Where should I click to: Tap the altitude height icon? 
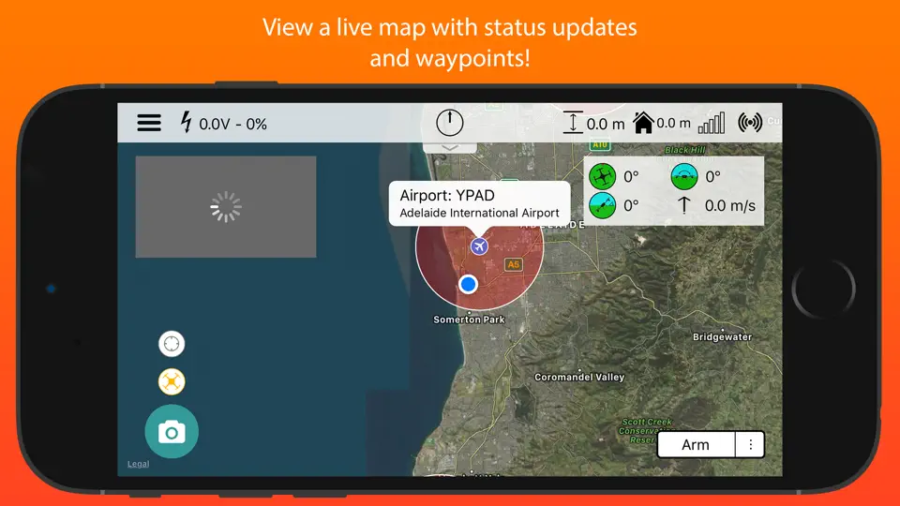[x=572, y=123]
